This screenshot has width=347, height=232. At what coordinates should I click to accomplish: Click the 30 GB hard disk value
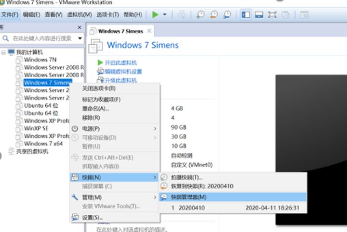179,137
